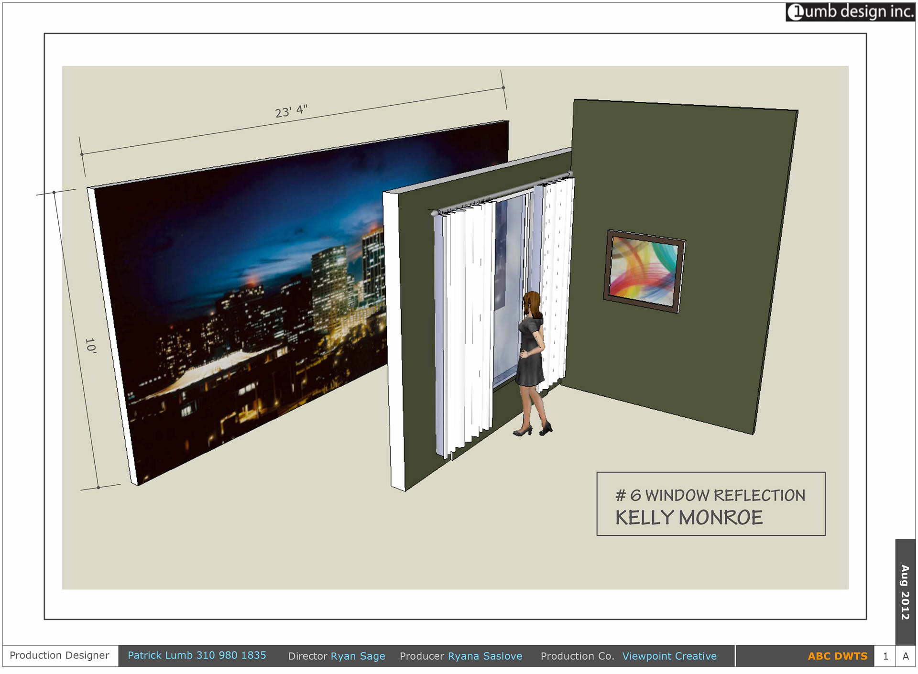
Task: Click the ABC DWTS project label
Action: click(x=837, y=656)
